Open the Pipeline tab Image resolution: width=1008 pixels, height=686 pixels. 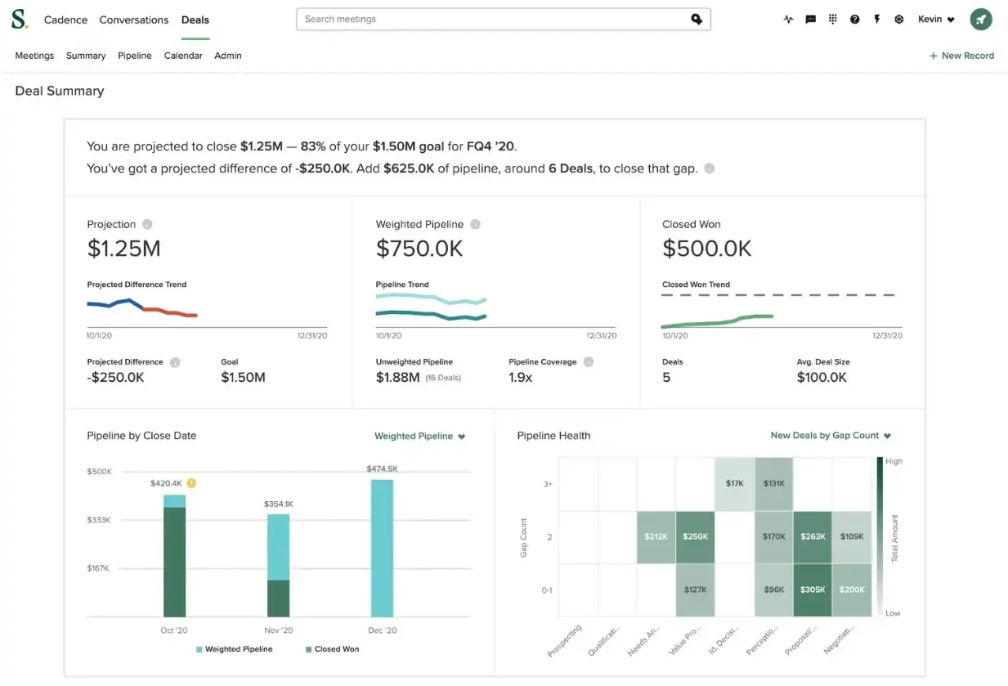[134, 56]
